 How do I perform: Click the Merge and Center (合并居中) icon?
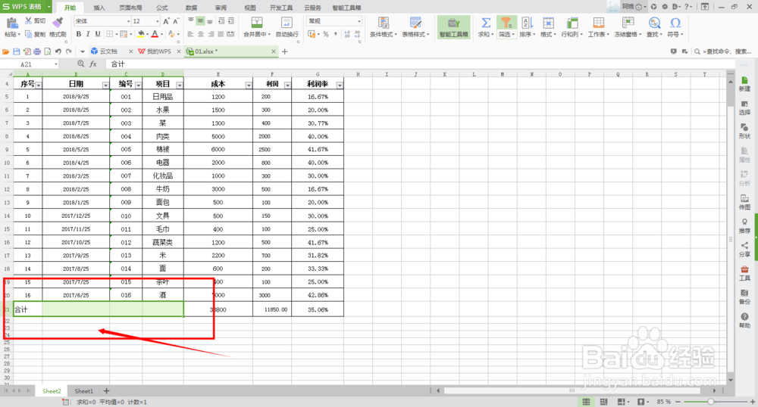[257, 23]
